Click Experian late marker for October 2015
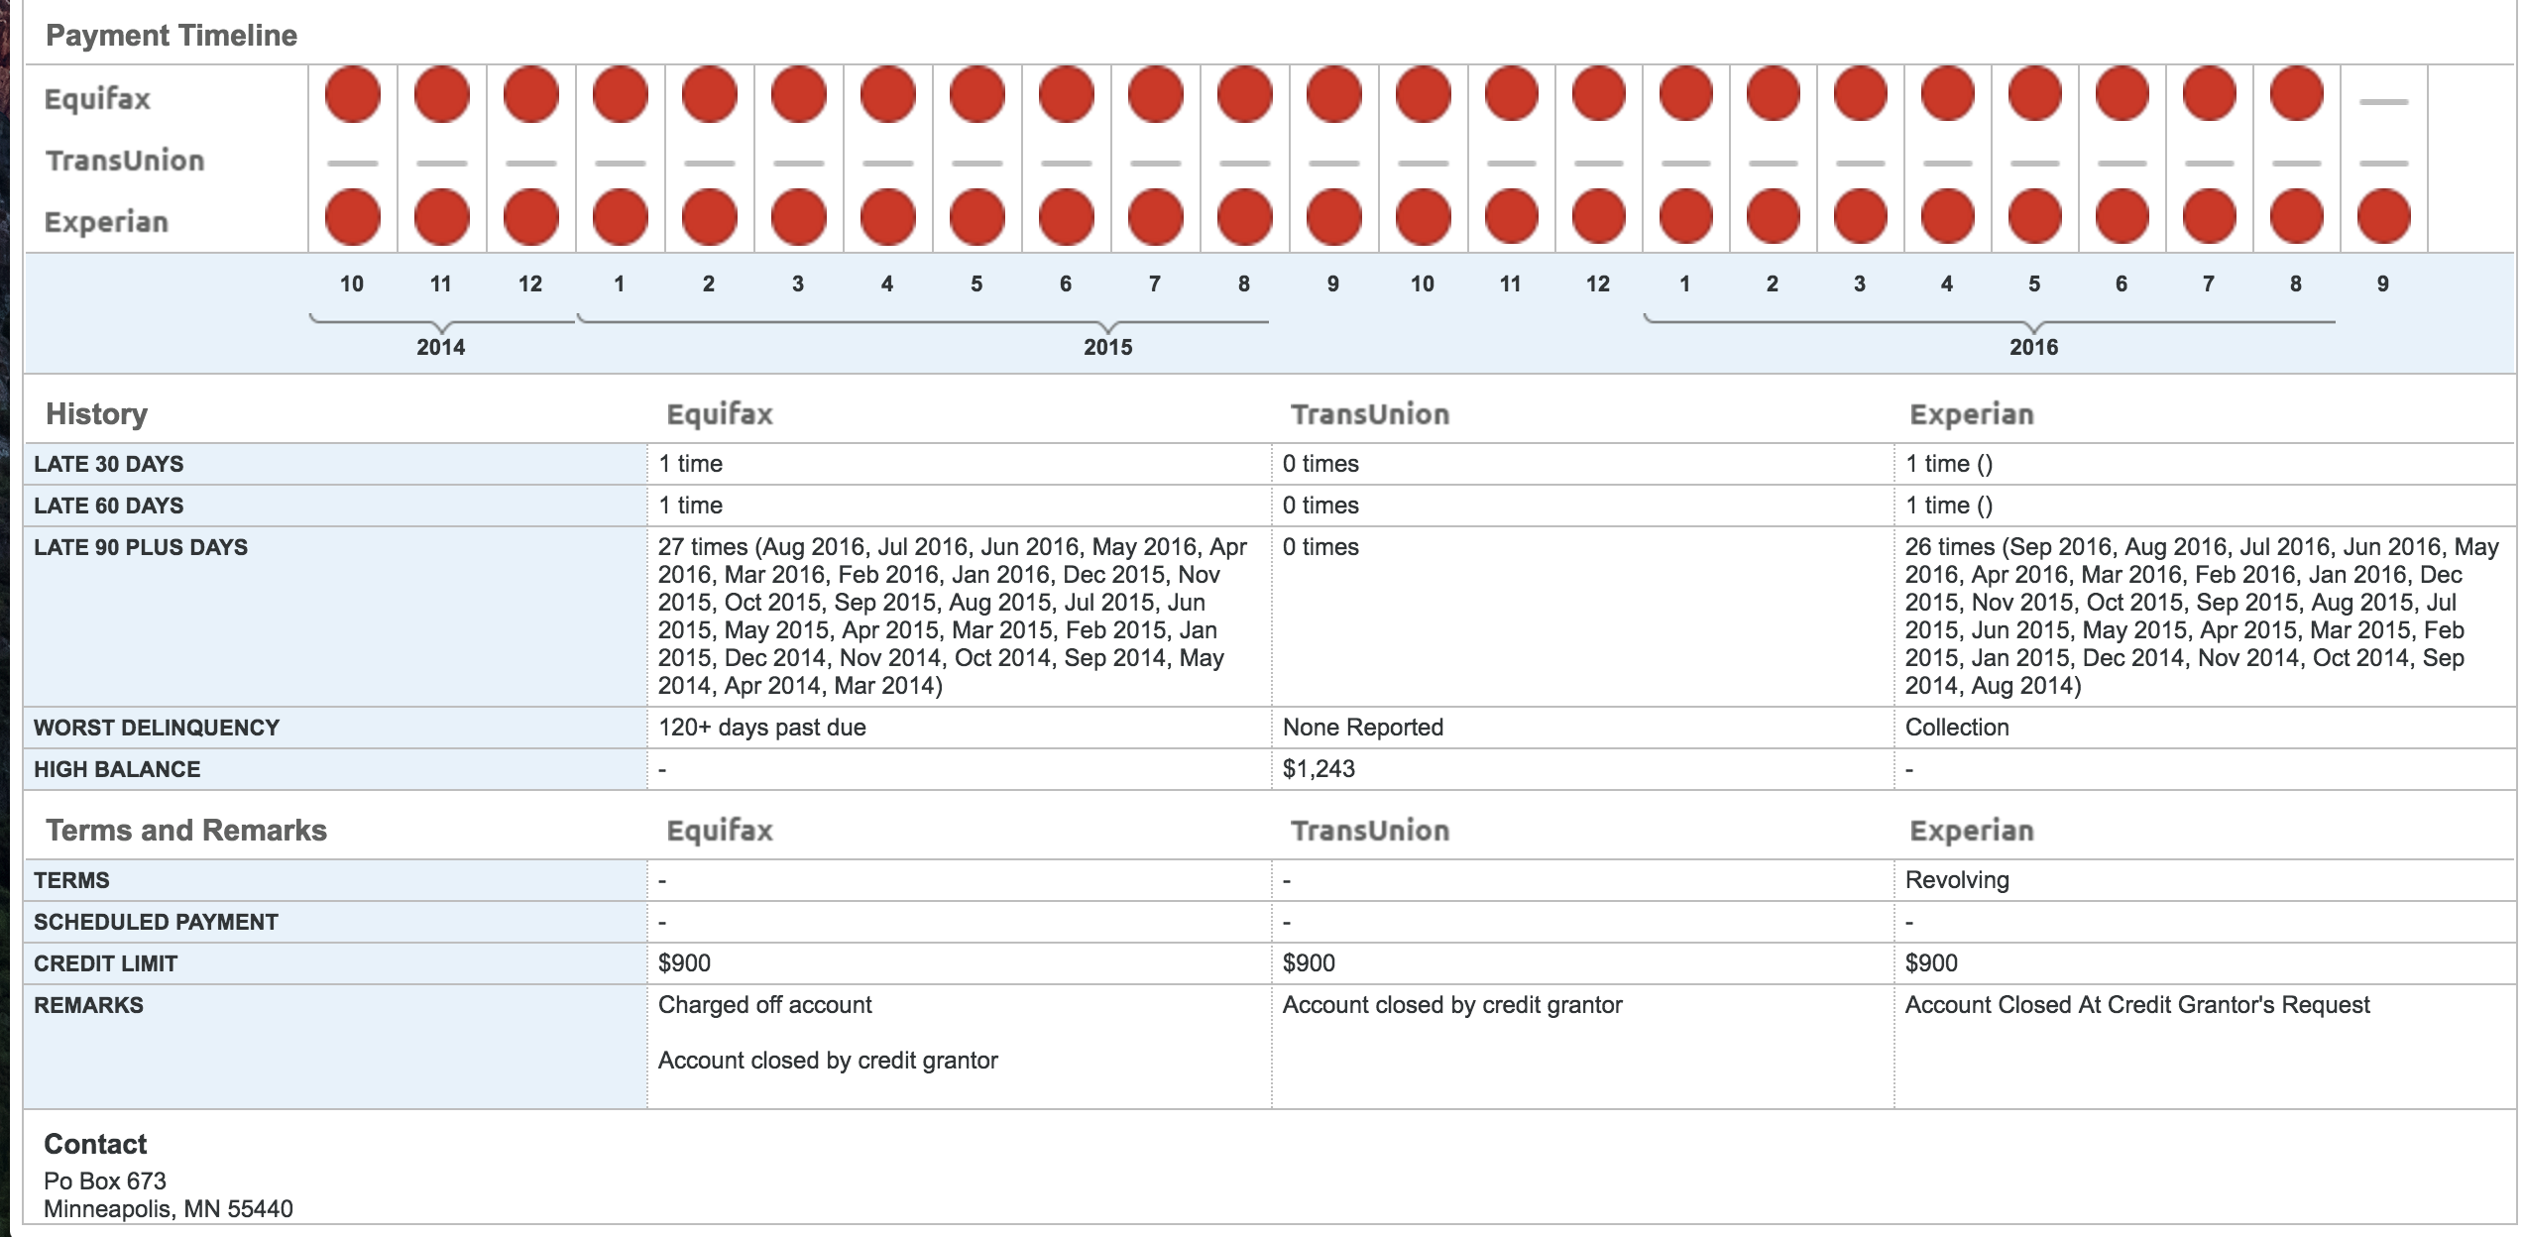This screenshot has width=2524, height=1237. coord(1423,217)
